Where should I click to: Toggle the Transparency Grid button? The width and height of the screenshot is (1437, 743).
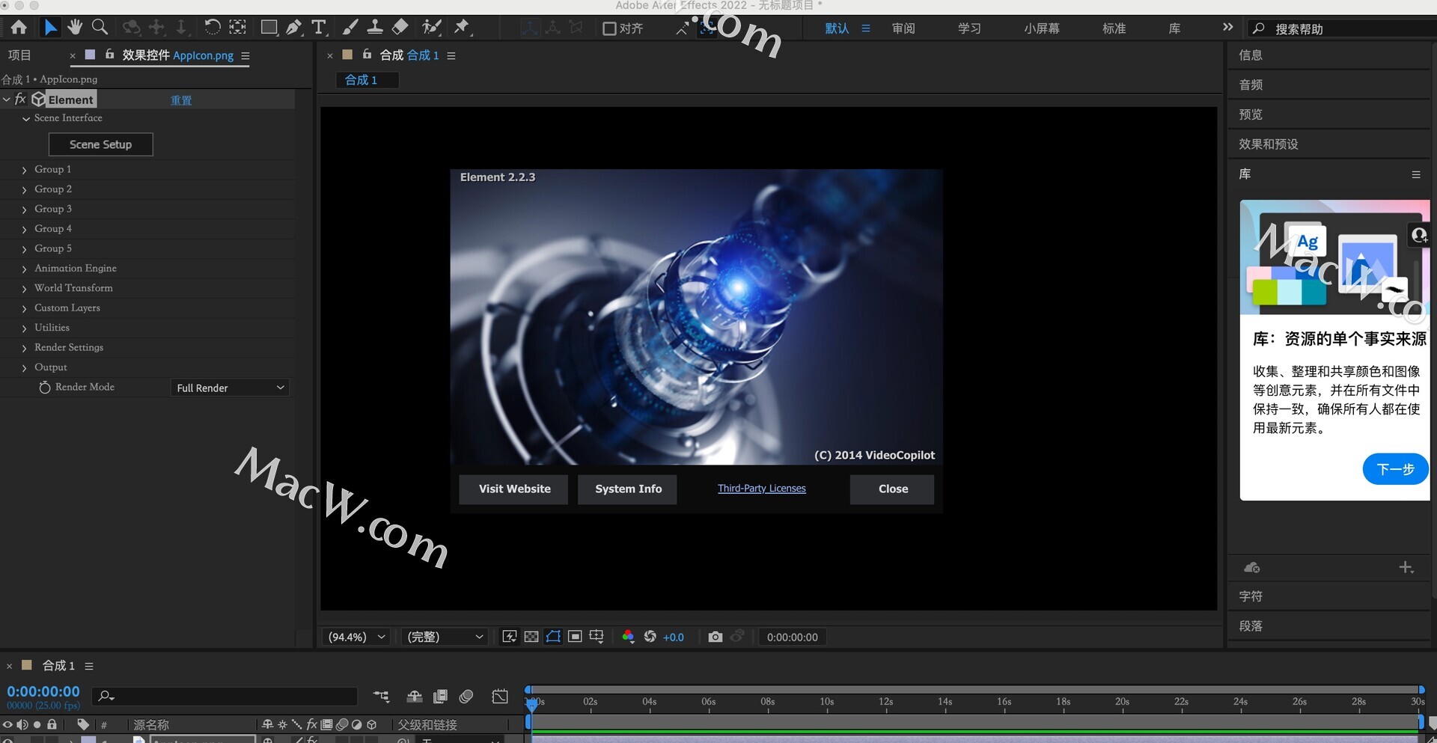tap(531, 637)
